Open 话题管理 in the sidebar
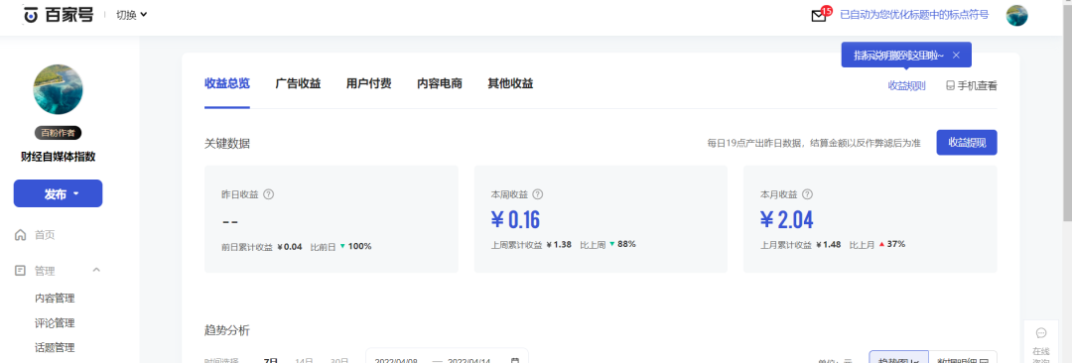 point(55,347)
